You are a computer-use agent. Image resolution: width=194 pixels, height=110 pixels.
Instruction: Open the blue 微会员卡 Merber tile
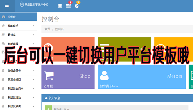(142, 77)
